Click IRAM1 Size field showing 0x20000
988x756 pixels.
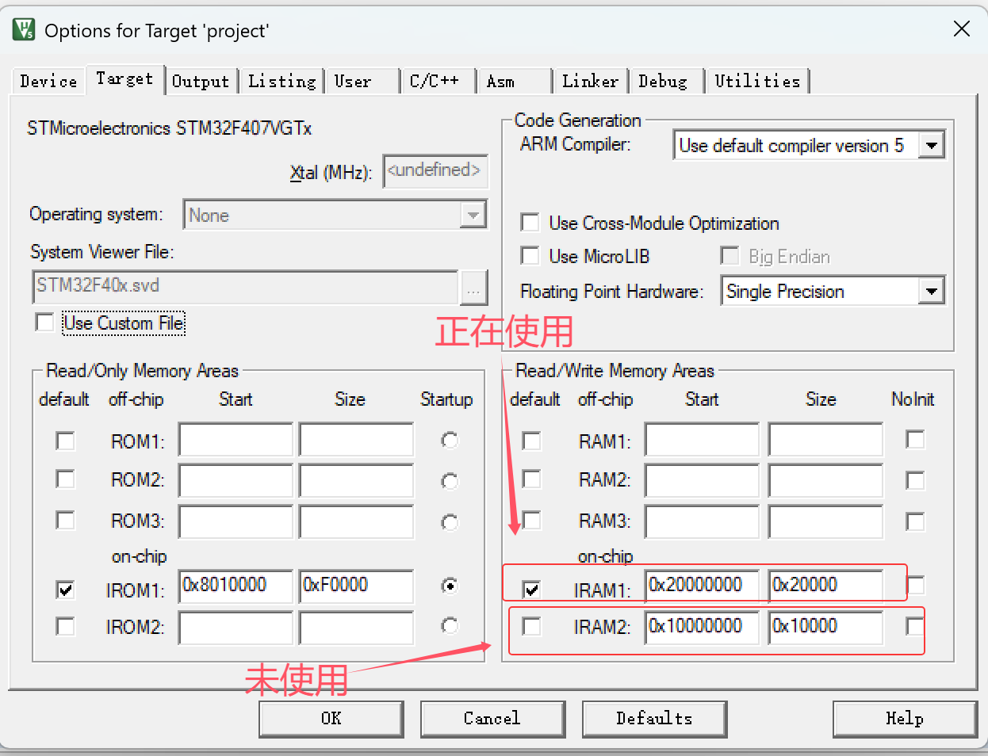click(x=825, y=586)
